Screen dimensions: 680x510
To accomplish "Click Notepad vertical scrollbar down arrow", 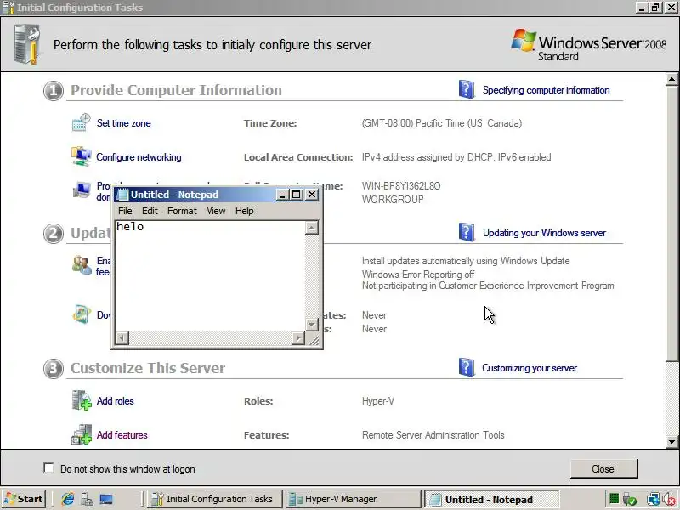I will (x=311, y=324).
